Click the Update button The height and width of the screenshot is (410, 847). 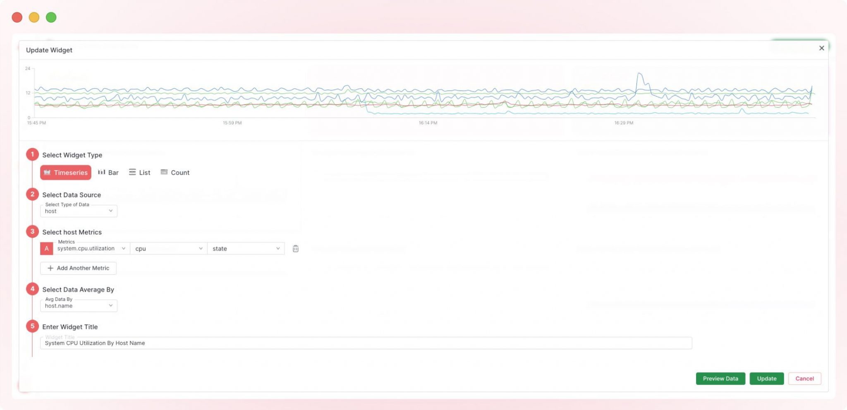[766, 378]
